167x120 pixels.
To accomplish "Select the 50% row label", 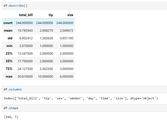I will point(9,61).
